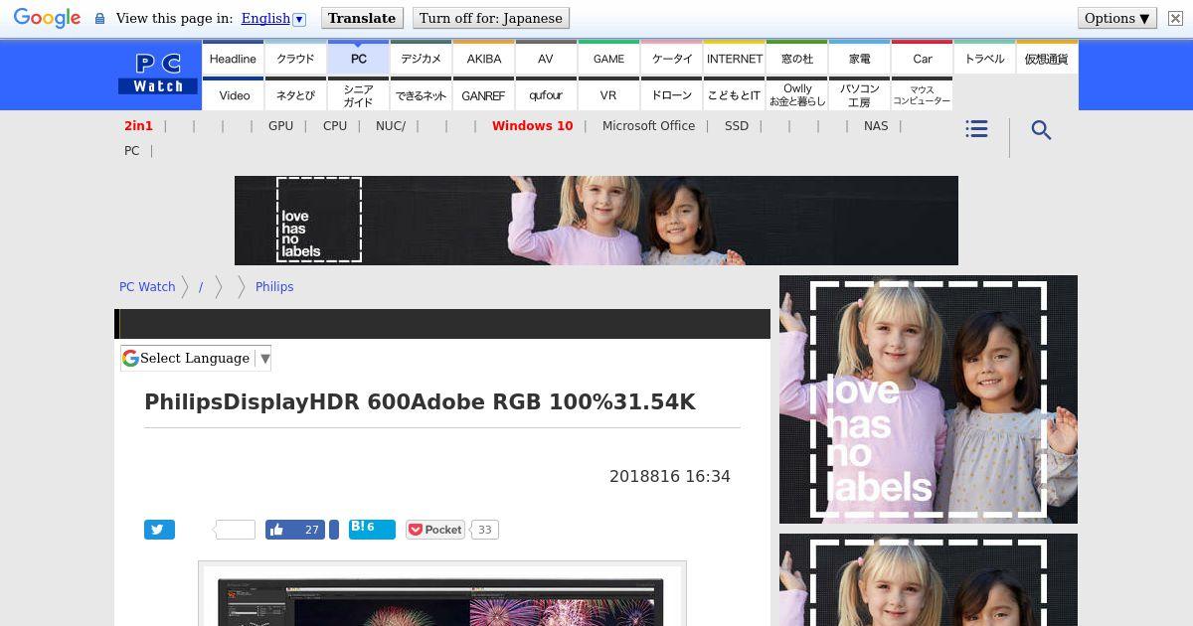Click PC Watch breadcrumb link

[147, 286]
